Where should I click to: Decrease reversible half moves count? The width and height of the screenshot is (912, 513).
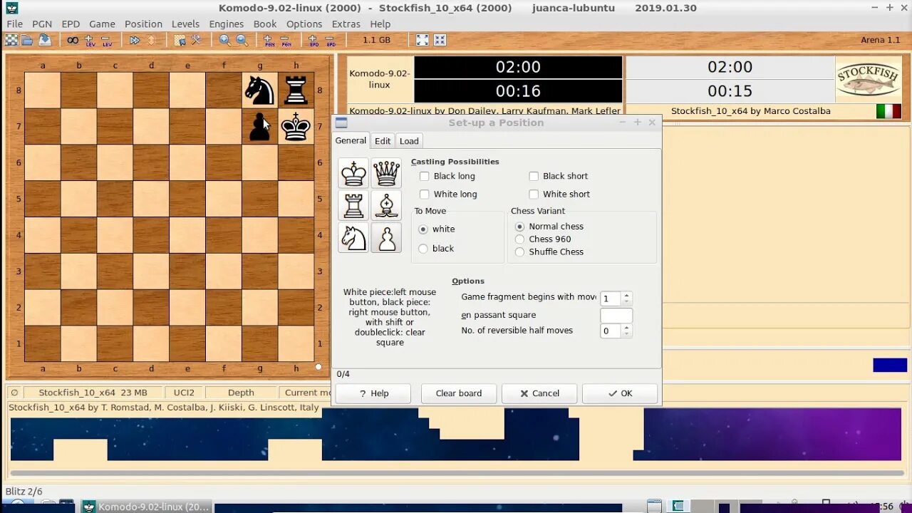627,334
